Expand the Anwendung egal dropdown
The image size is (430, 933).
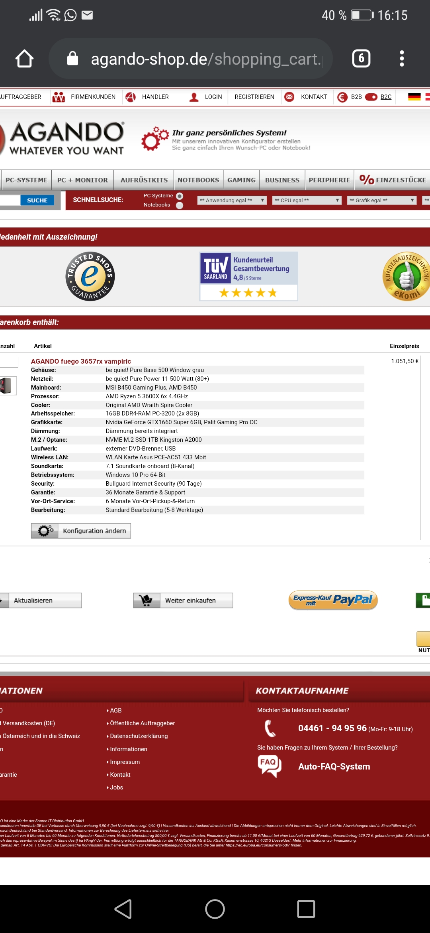click(x=232, y=200)
